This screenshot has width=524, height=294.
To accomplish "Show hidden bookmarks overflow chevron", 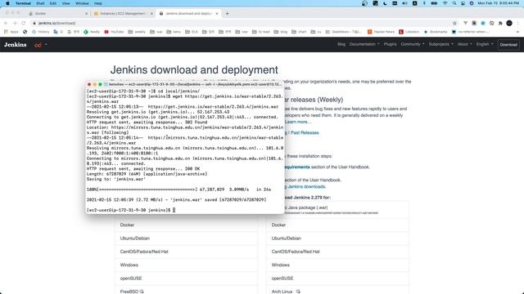I will click(x=517, y=32).
